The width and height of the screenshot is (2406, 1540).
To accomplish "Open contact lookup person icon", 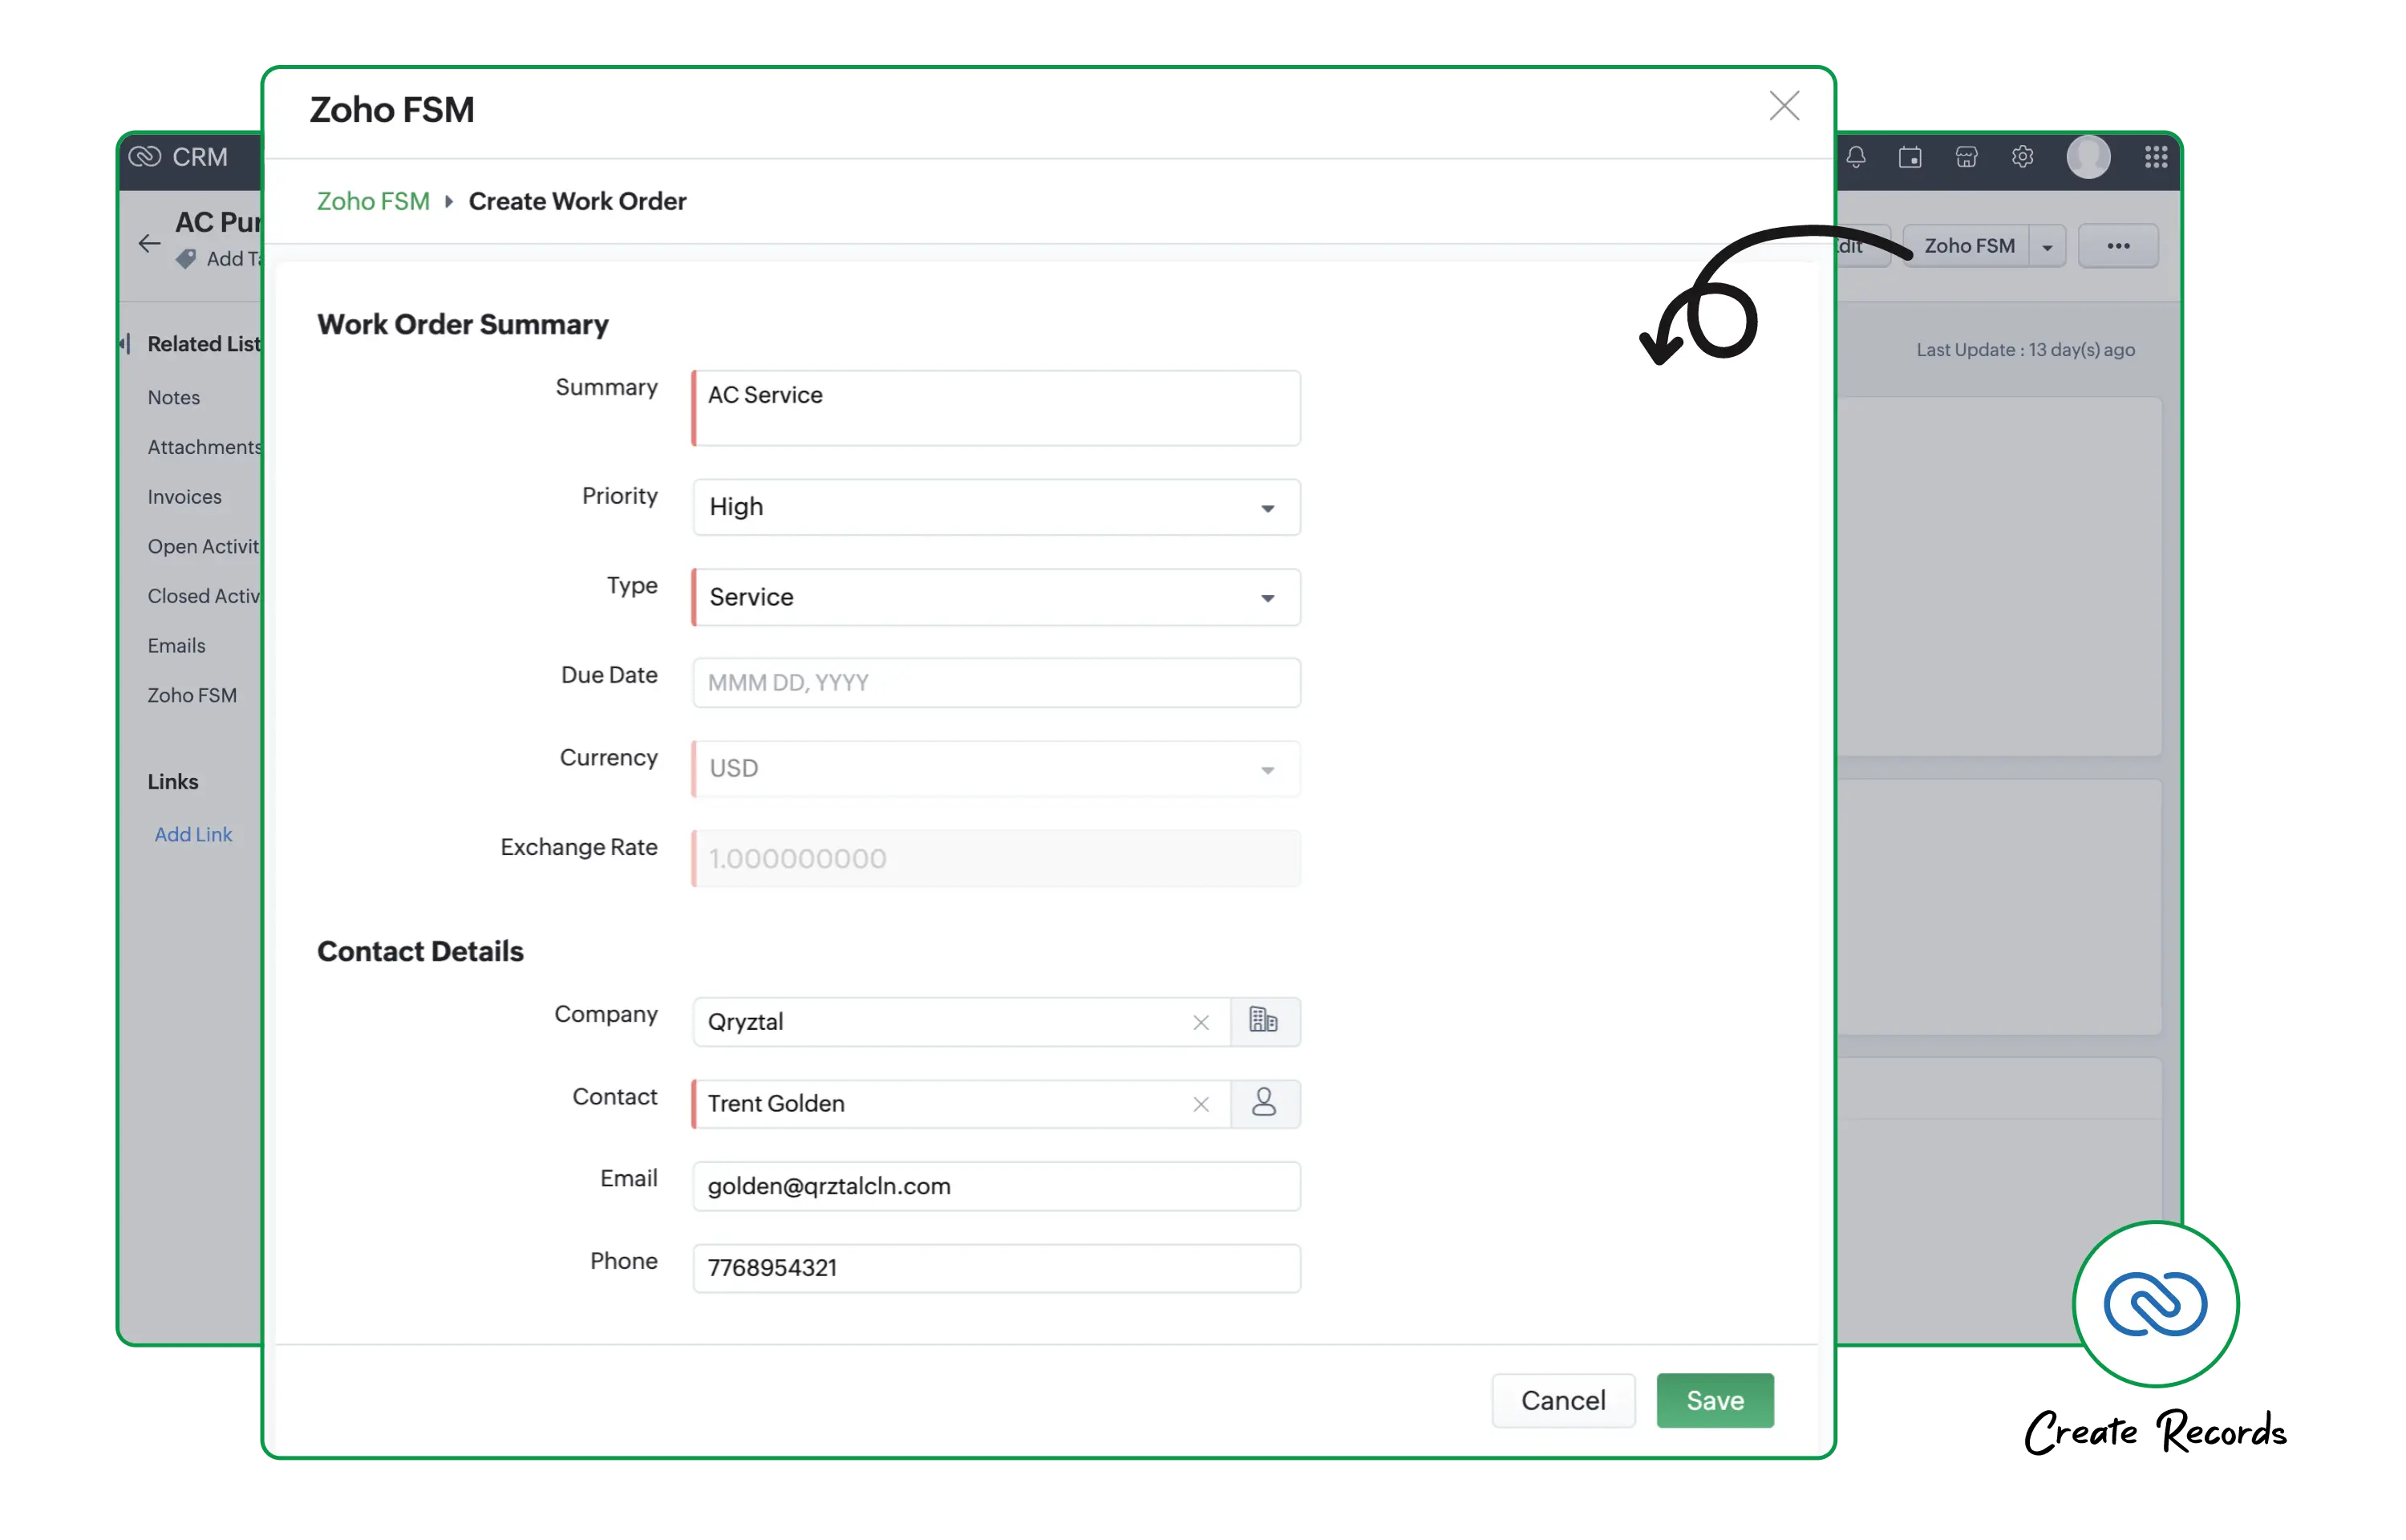I will [1265, 1103].
